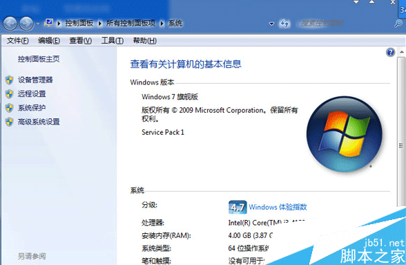The image size is (406, 265).
Task: Expand arrow before 系统 in breadcrumb
Action: point(162,24)
